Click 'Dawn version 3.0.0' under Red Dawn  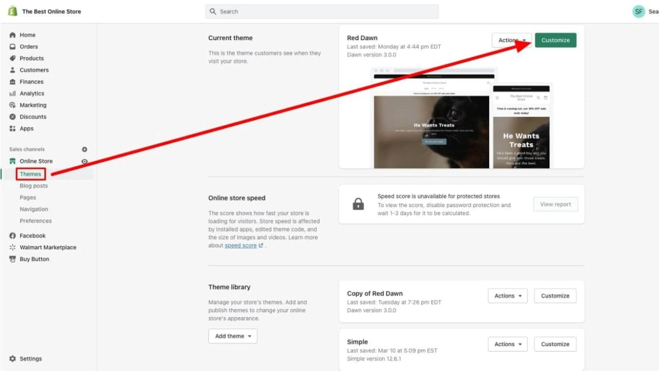coord(372,55)
